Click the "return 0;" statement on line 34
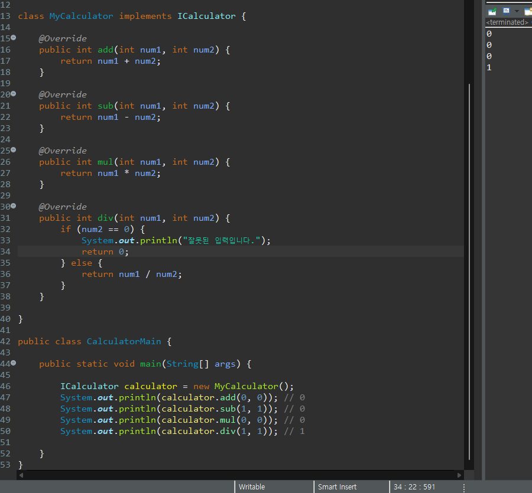The height and width of the screenshot is (493, 532). coord(105,252)
